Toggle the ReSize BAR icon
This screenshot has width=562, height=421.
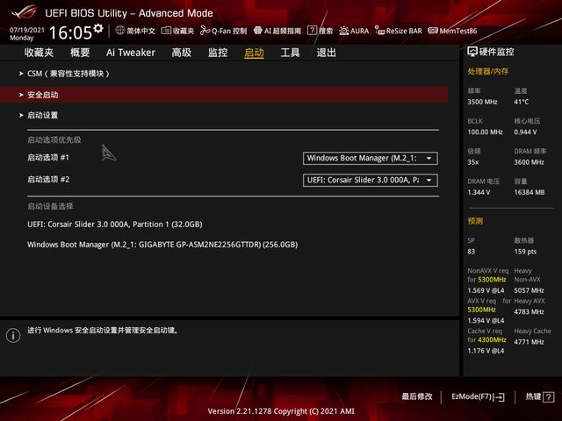coord(379,31)
